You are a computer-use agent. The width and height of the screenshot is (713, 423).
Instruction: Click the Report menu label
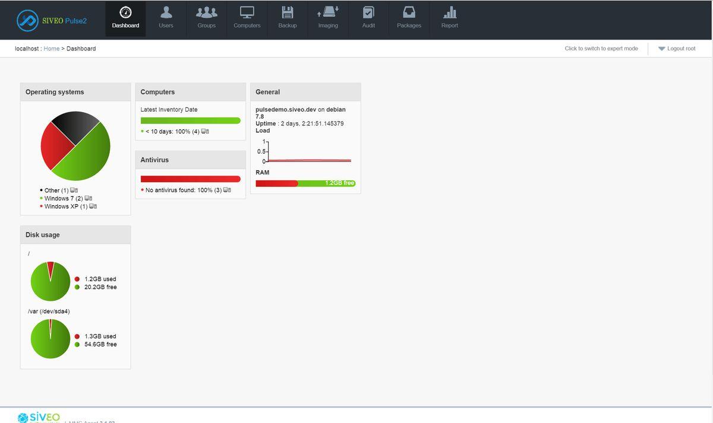pos(450,26)
